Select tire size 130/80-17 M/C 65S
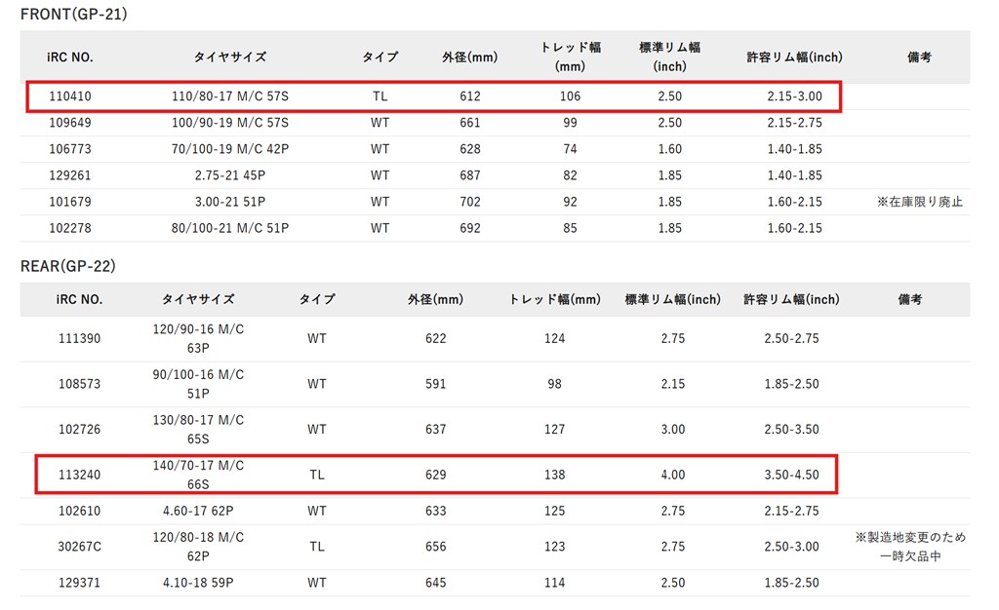Viewport: 999px width, 610px height. (x=198, y=430)
